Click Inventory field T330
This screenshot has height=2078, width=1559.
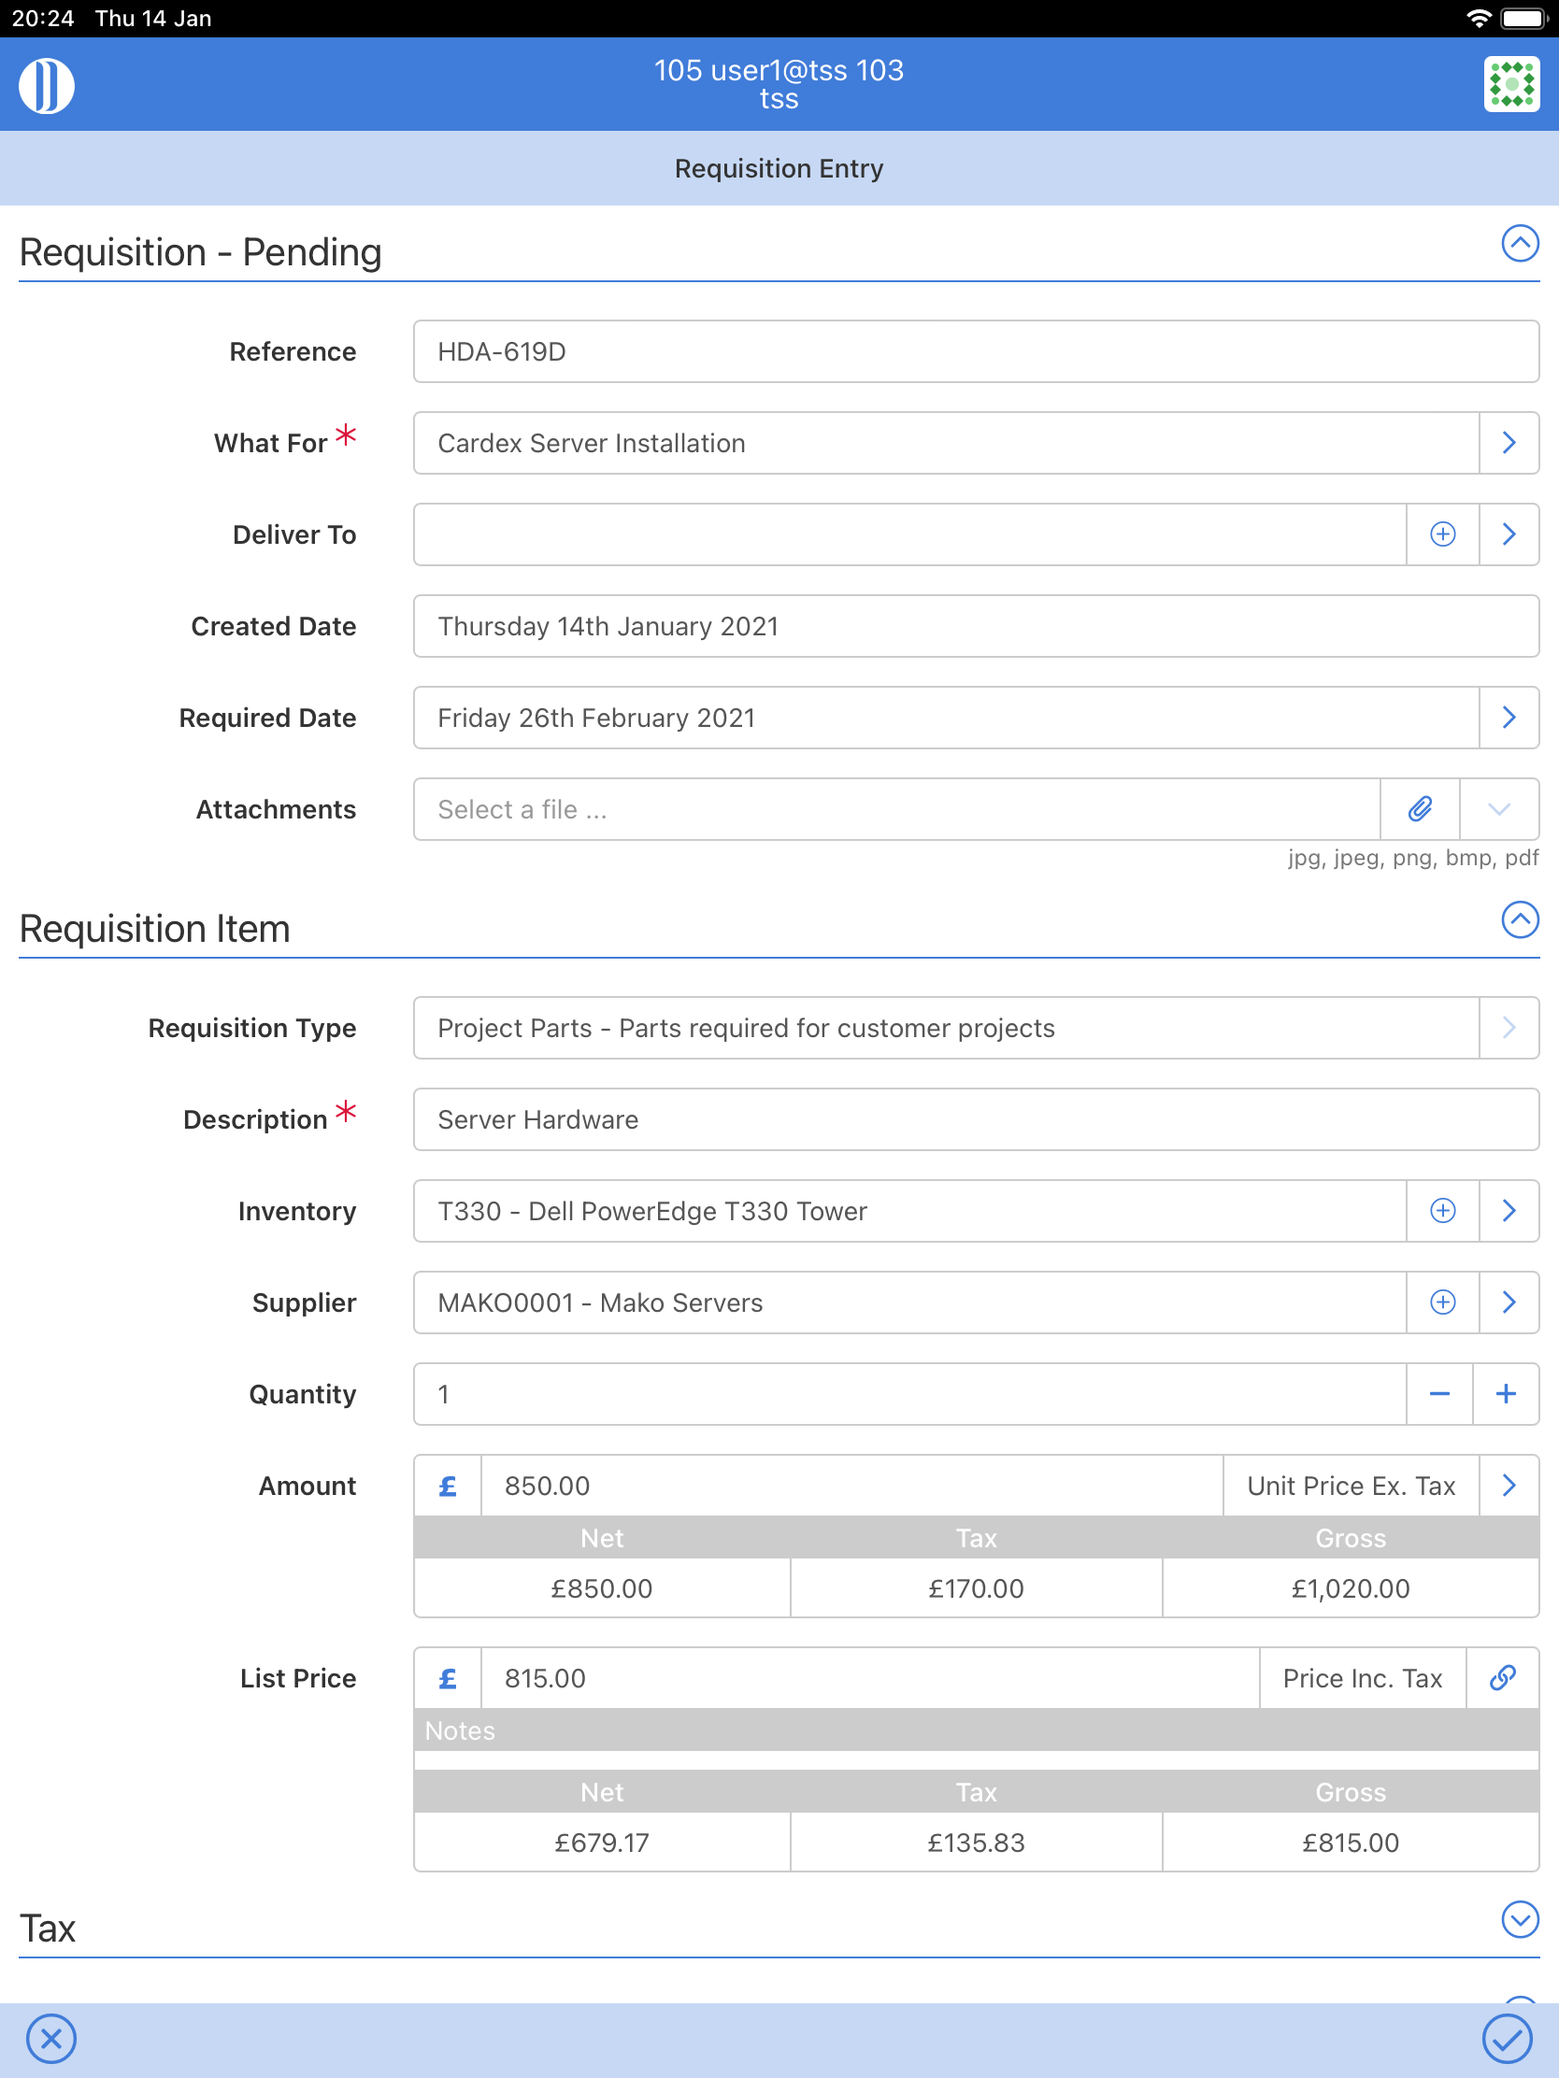click(x=909, y=1211)
